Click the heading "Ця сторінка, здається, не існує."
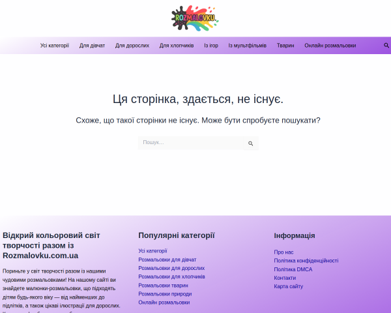Viewport: 391px width, 313px height. pos(198,99)
